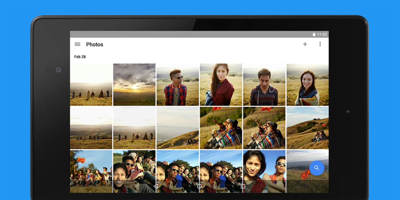The image size is (400, 200).
Task: Open the two-person close-up selfie
Action: (x=264, y=171)
